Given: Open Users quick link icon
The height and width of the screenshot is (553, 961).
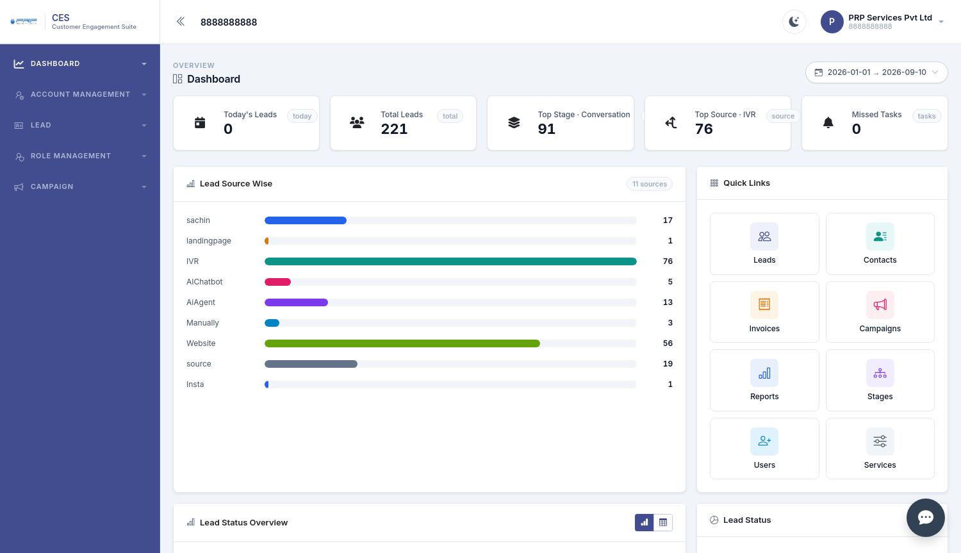Looking at the screenshot, I should coord(764,442).
